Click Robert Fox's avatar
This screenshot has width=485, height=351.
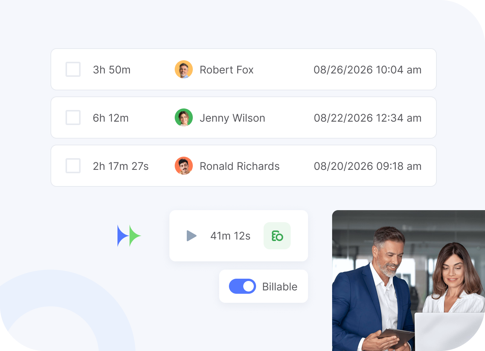point(184,70)
